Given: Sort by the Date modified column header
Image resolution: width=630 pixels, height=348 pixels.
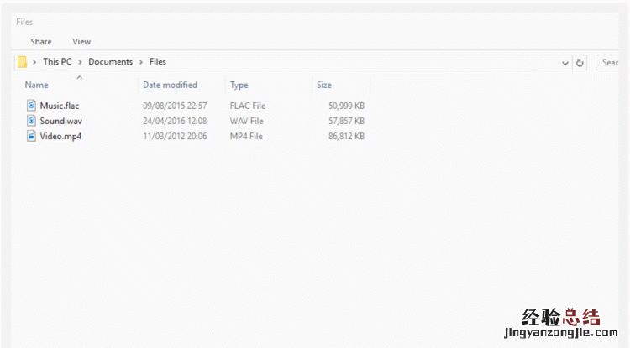Looking at the screenshot, I should pos(170,86).
